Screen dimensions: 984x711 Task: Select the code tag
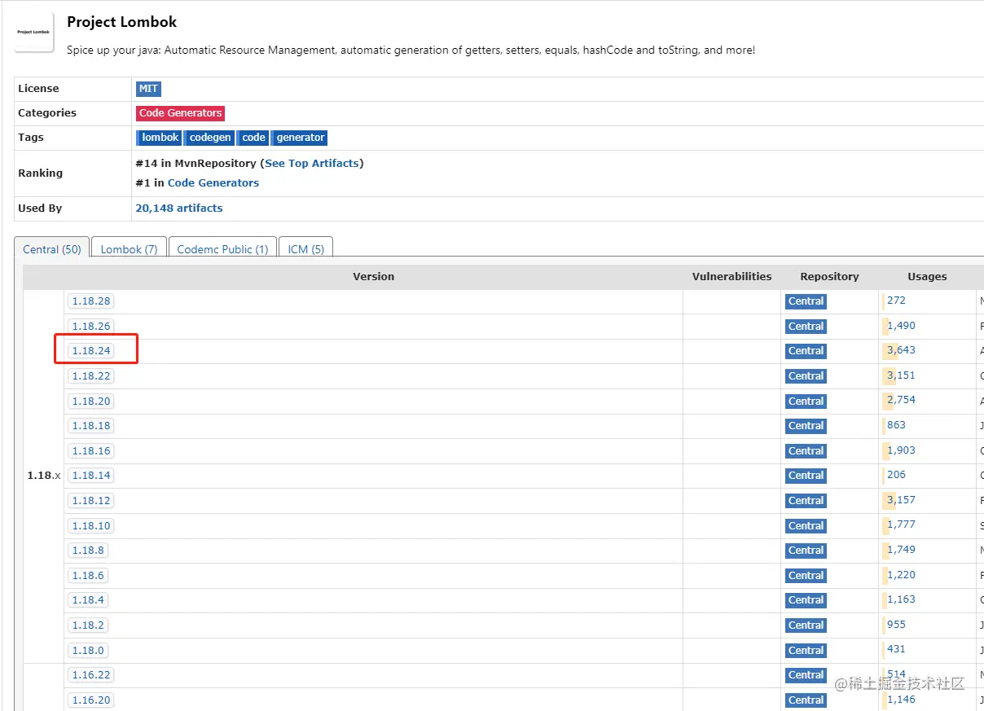[253, 138]
